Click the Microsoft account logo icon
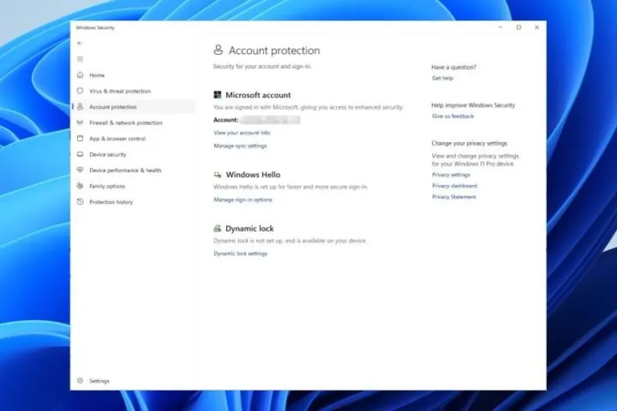 click(x=217, y=95)
